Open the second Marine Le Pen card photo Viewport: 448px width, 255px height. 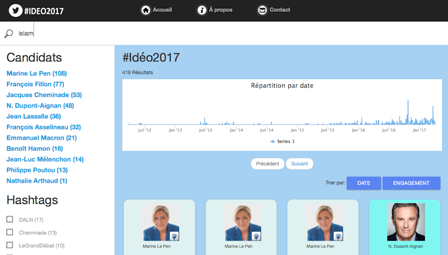coord(242,222)
